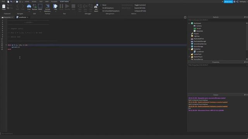Image resolution: width=248 pixels, height=139 pixels.
Task: Select ServerScriptService in Explorer
Action: click(x=200, y=44)
